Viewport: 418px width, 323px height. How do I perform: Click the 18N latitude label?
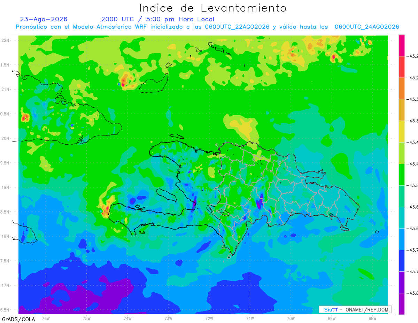coord(6,236)
